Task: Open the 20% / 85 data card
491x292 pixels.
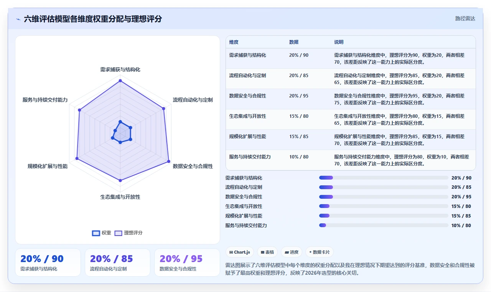Action: click(x=117, y=262)
